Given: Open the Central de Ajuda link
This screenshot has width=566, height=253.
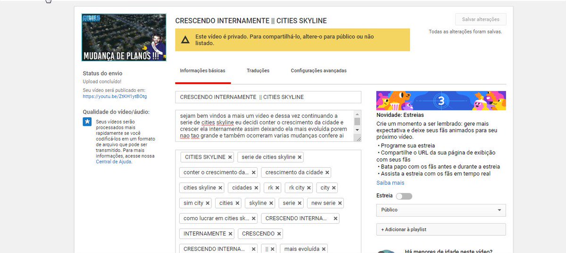Looking at the screenshot, I should [x=114, y=162].
